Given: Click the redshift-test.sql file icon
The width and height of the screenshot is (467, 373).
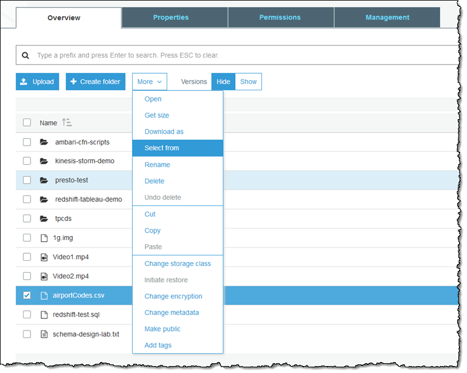Looking at the screenshot, I should point(44,315).
